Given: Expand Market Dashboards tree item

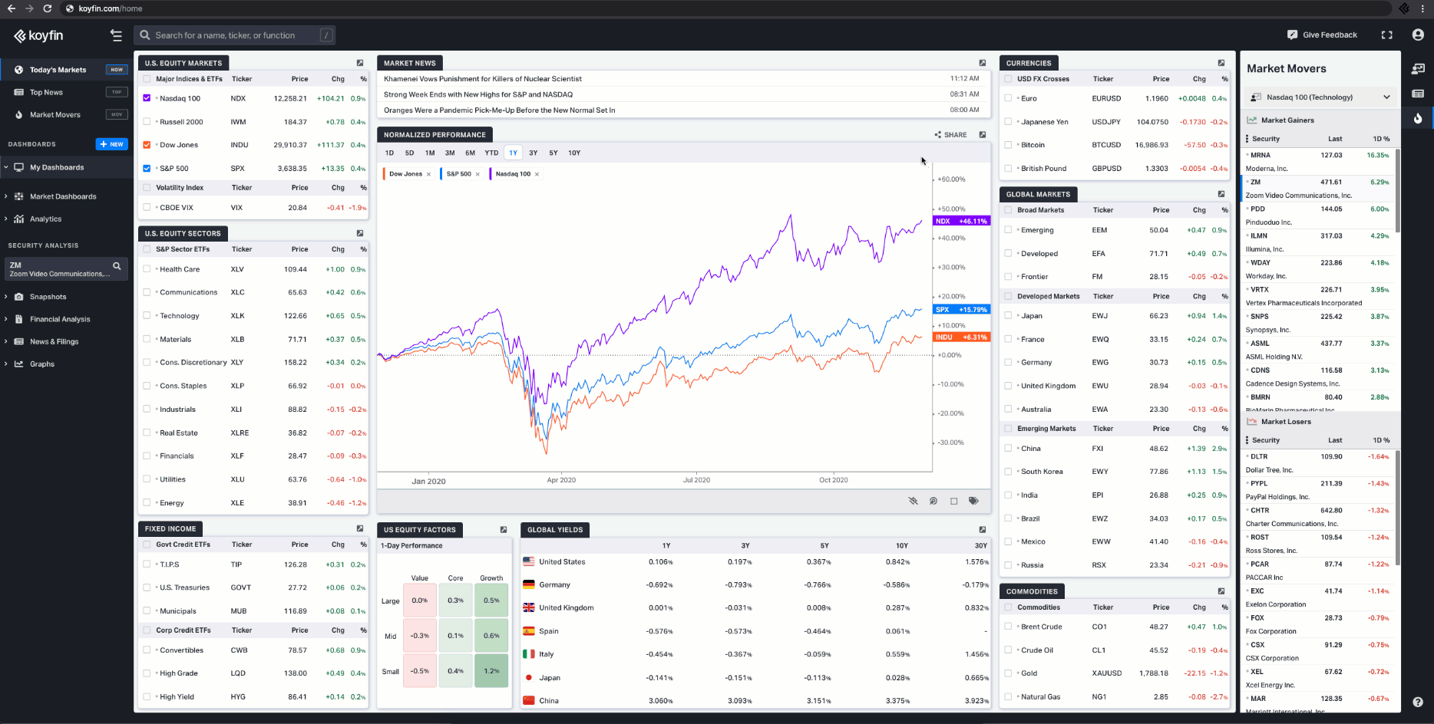Looking at the screenshot, I should pyautogui.click(x=5, y=196).
